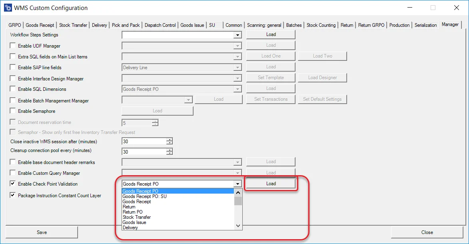This screenshot has height=244, width=469.
Task: Switch to the GRPO tab
Action: 14,25
